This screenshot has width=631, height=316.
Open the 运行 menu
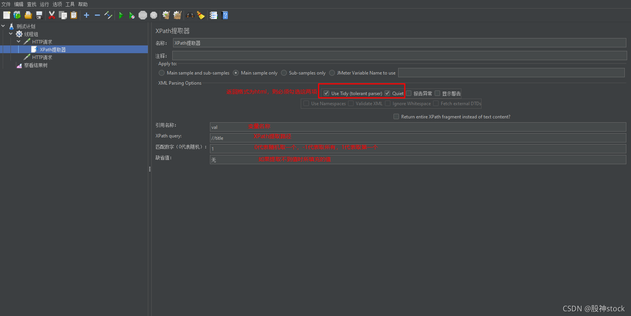(x=45, y=4)
